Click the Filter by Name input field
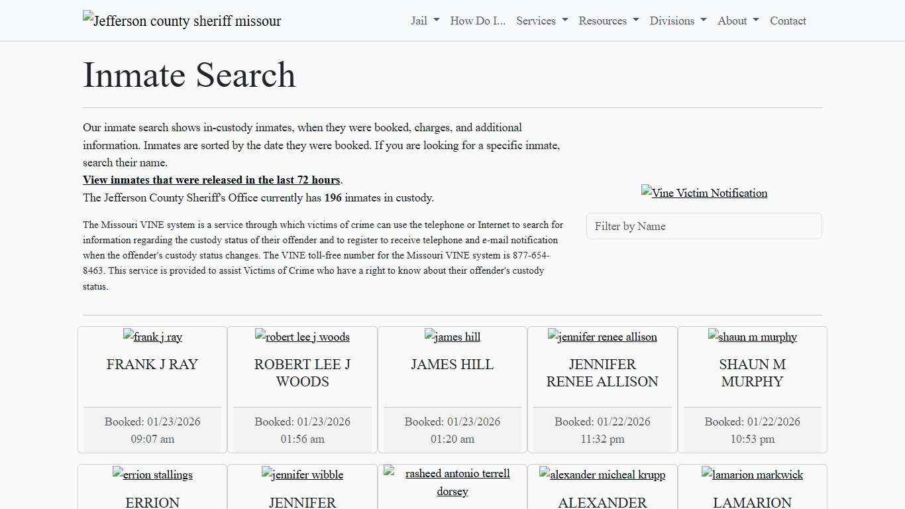905x509 pixels. pyautogui.click(x=704, y=226)
